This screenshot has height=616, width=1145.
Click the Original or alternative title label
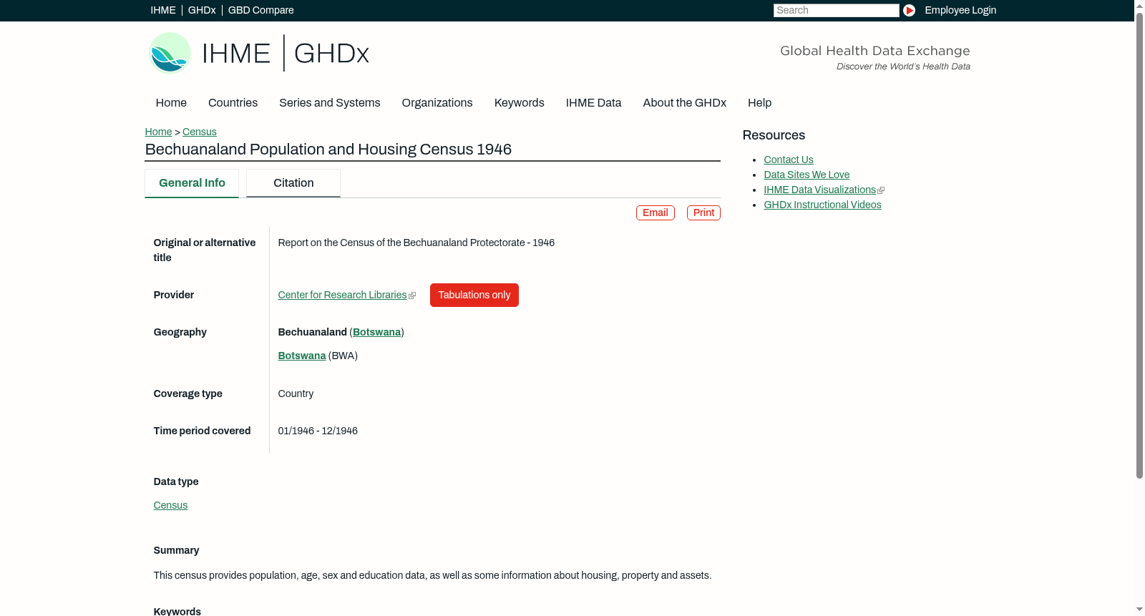[x=205, y=250]
